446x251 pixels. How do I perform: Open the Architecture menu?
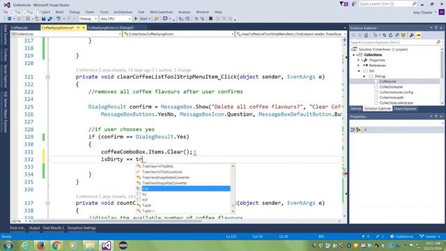[123, 12]
